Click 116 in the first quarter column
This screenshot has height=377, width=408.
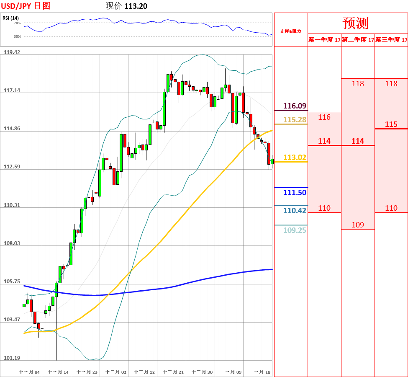324,117
